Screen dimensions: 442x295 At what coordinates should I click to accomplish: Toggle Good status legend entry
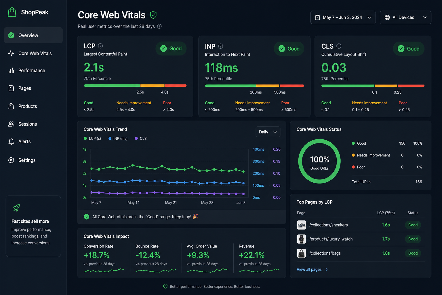359,143
